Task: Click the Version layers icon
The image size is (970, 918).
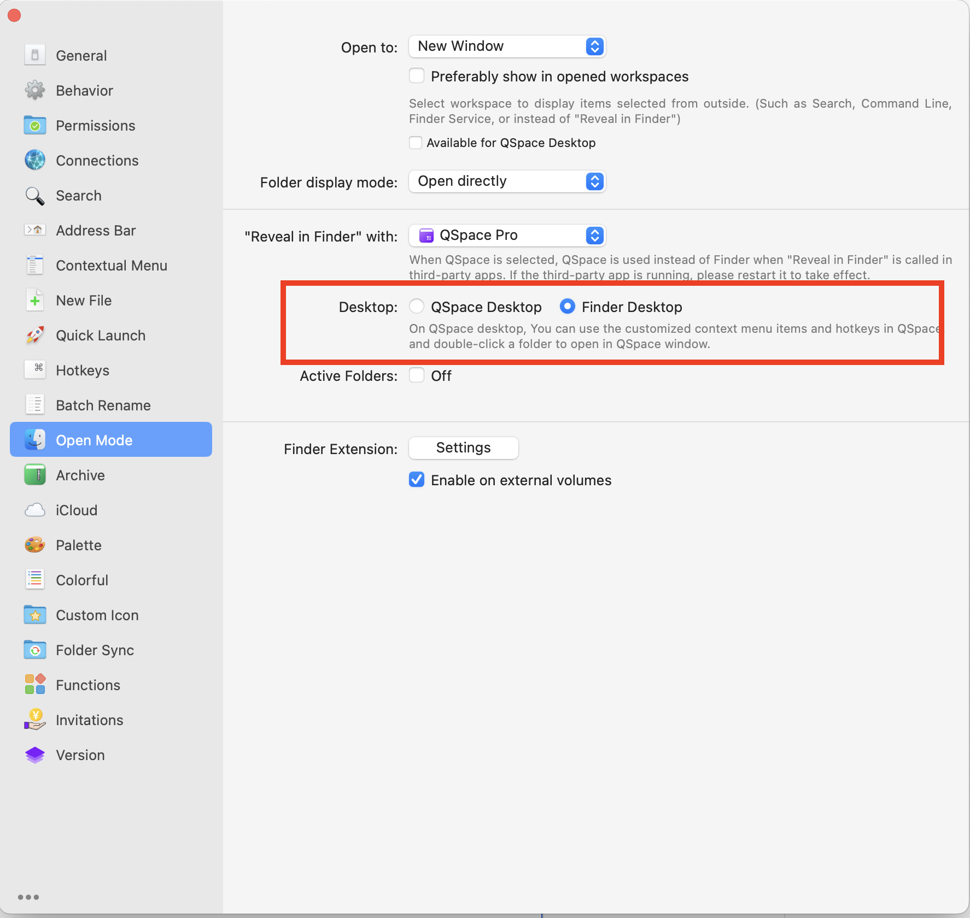Action: pyautogui.click(x=35, y=755)
